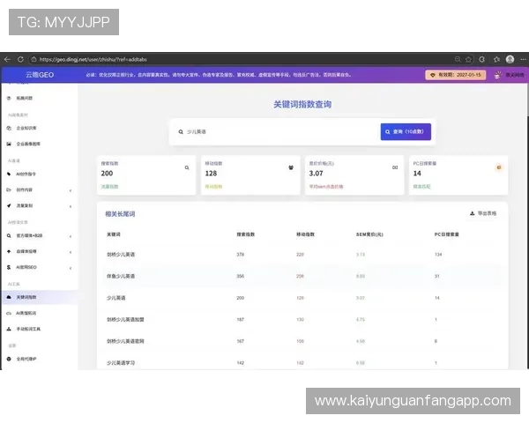Click the 有效期 2027-01-15 badge
The image size is (529, 423).
456,75
